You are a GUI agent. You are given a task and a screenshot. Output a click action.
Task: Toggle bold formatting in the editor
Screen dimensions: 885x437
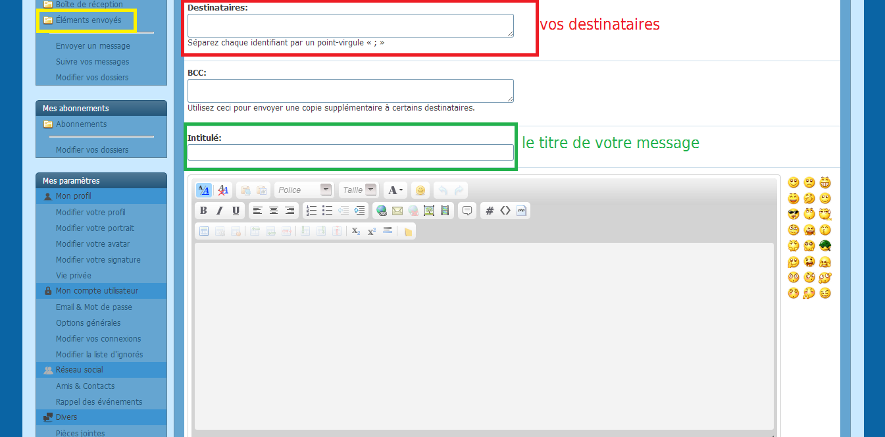click(x=203, y=211)
